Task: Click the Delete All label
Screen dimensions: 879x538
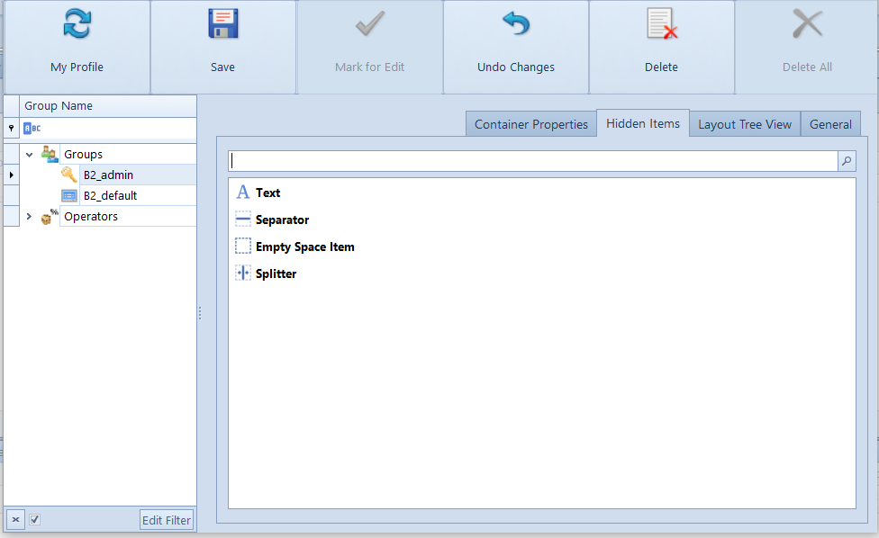Action: tap(807, 67)
